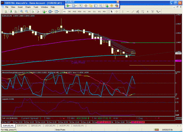Screen dimensions: 183x132
Task: Toggle chart auto scroll
Action: tap(33, 11)
